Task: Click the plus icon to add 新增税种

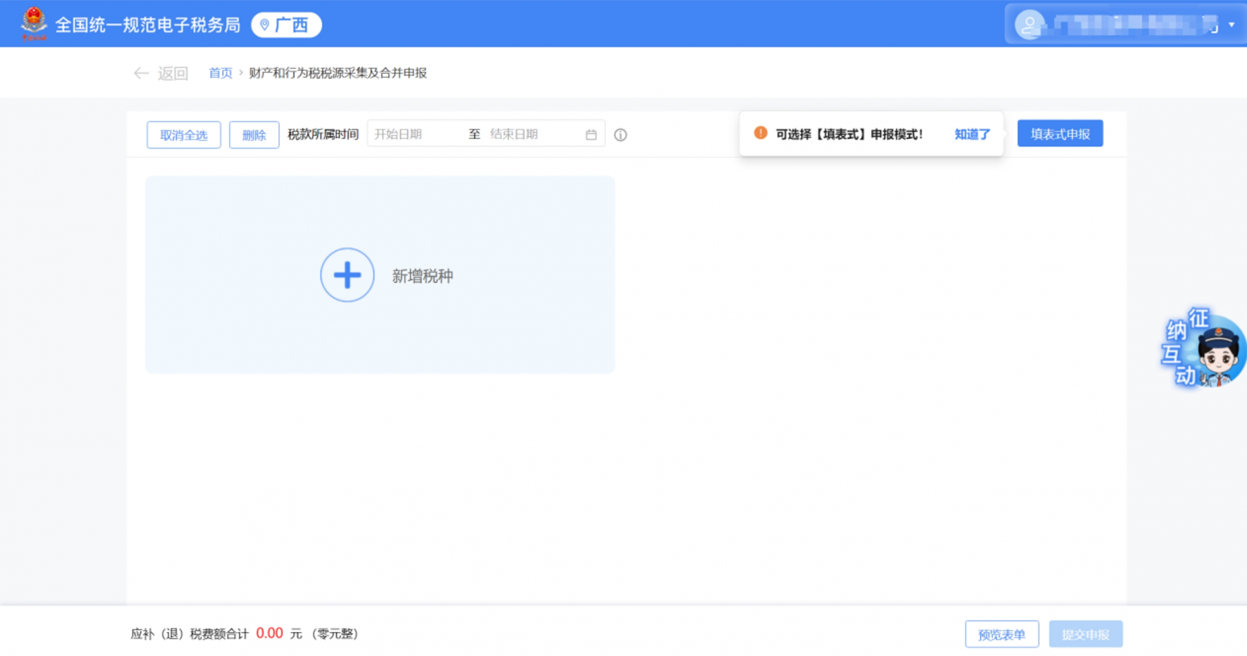Action: point(347,275)
